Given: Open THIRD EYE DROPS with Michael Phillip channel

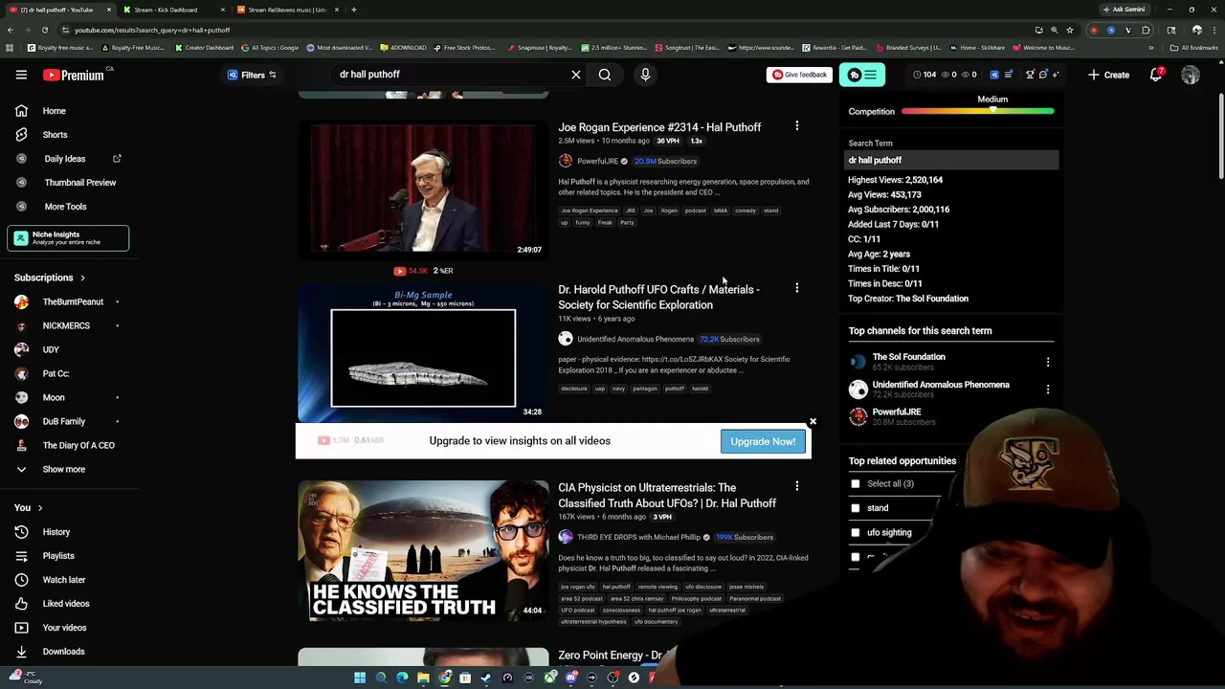Looking at the screenshot, I should [638, 538].
